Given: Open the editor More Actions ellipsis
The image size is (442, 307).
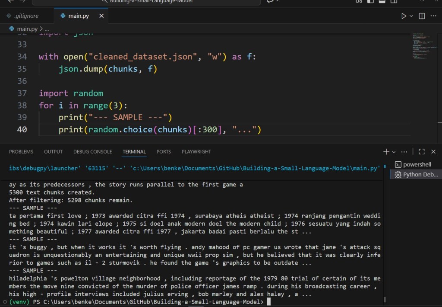Looking at the screenshot, I should pos(433,16).
